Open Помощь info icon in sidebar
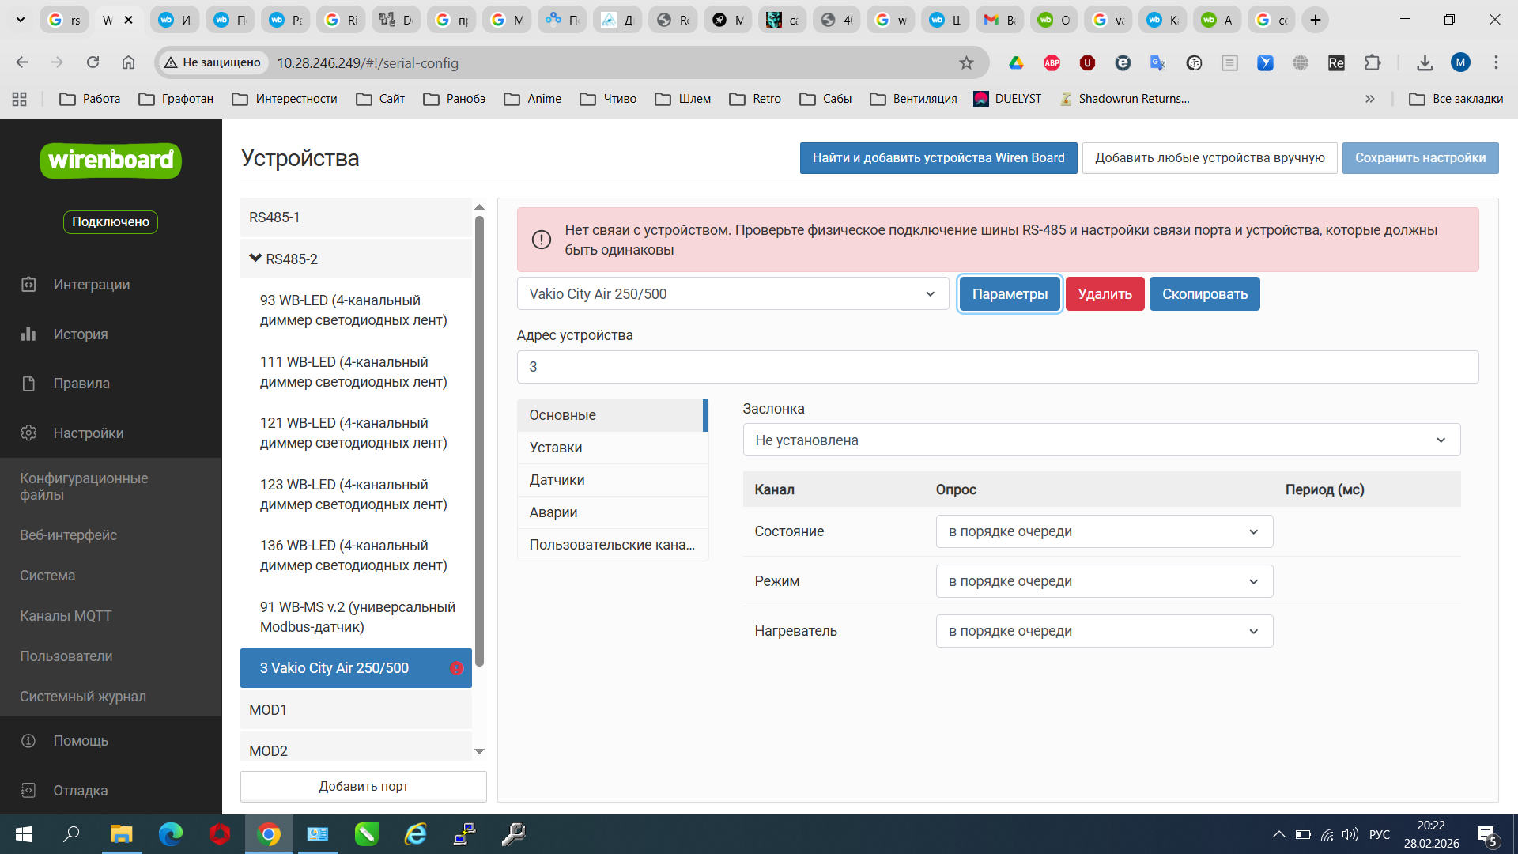 (x=28, y=741)
